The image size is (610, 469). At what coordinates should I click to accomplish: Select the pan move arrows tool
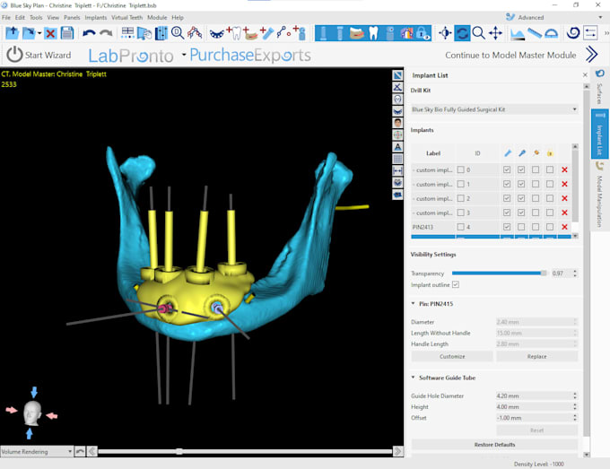tap(495, 33)
